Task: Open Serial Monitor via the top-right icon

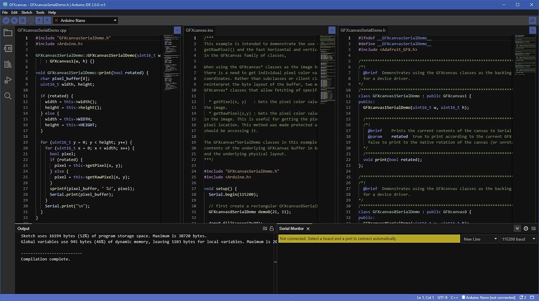Action: (x=533, y=20)
